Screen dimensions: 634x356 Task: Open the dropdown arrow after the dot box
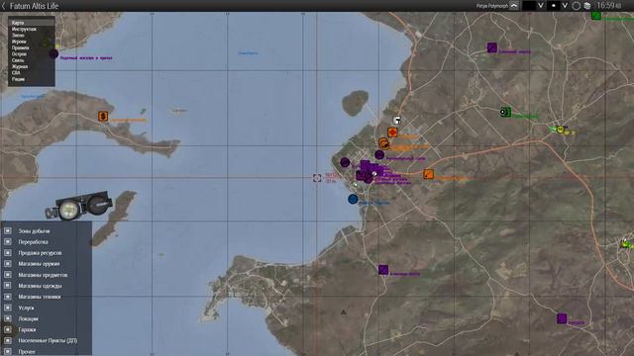point(565,6)
